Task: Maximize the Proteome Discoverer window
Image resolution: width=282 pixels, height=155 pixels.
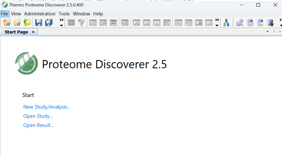Action: (258, 5)
